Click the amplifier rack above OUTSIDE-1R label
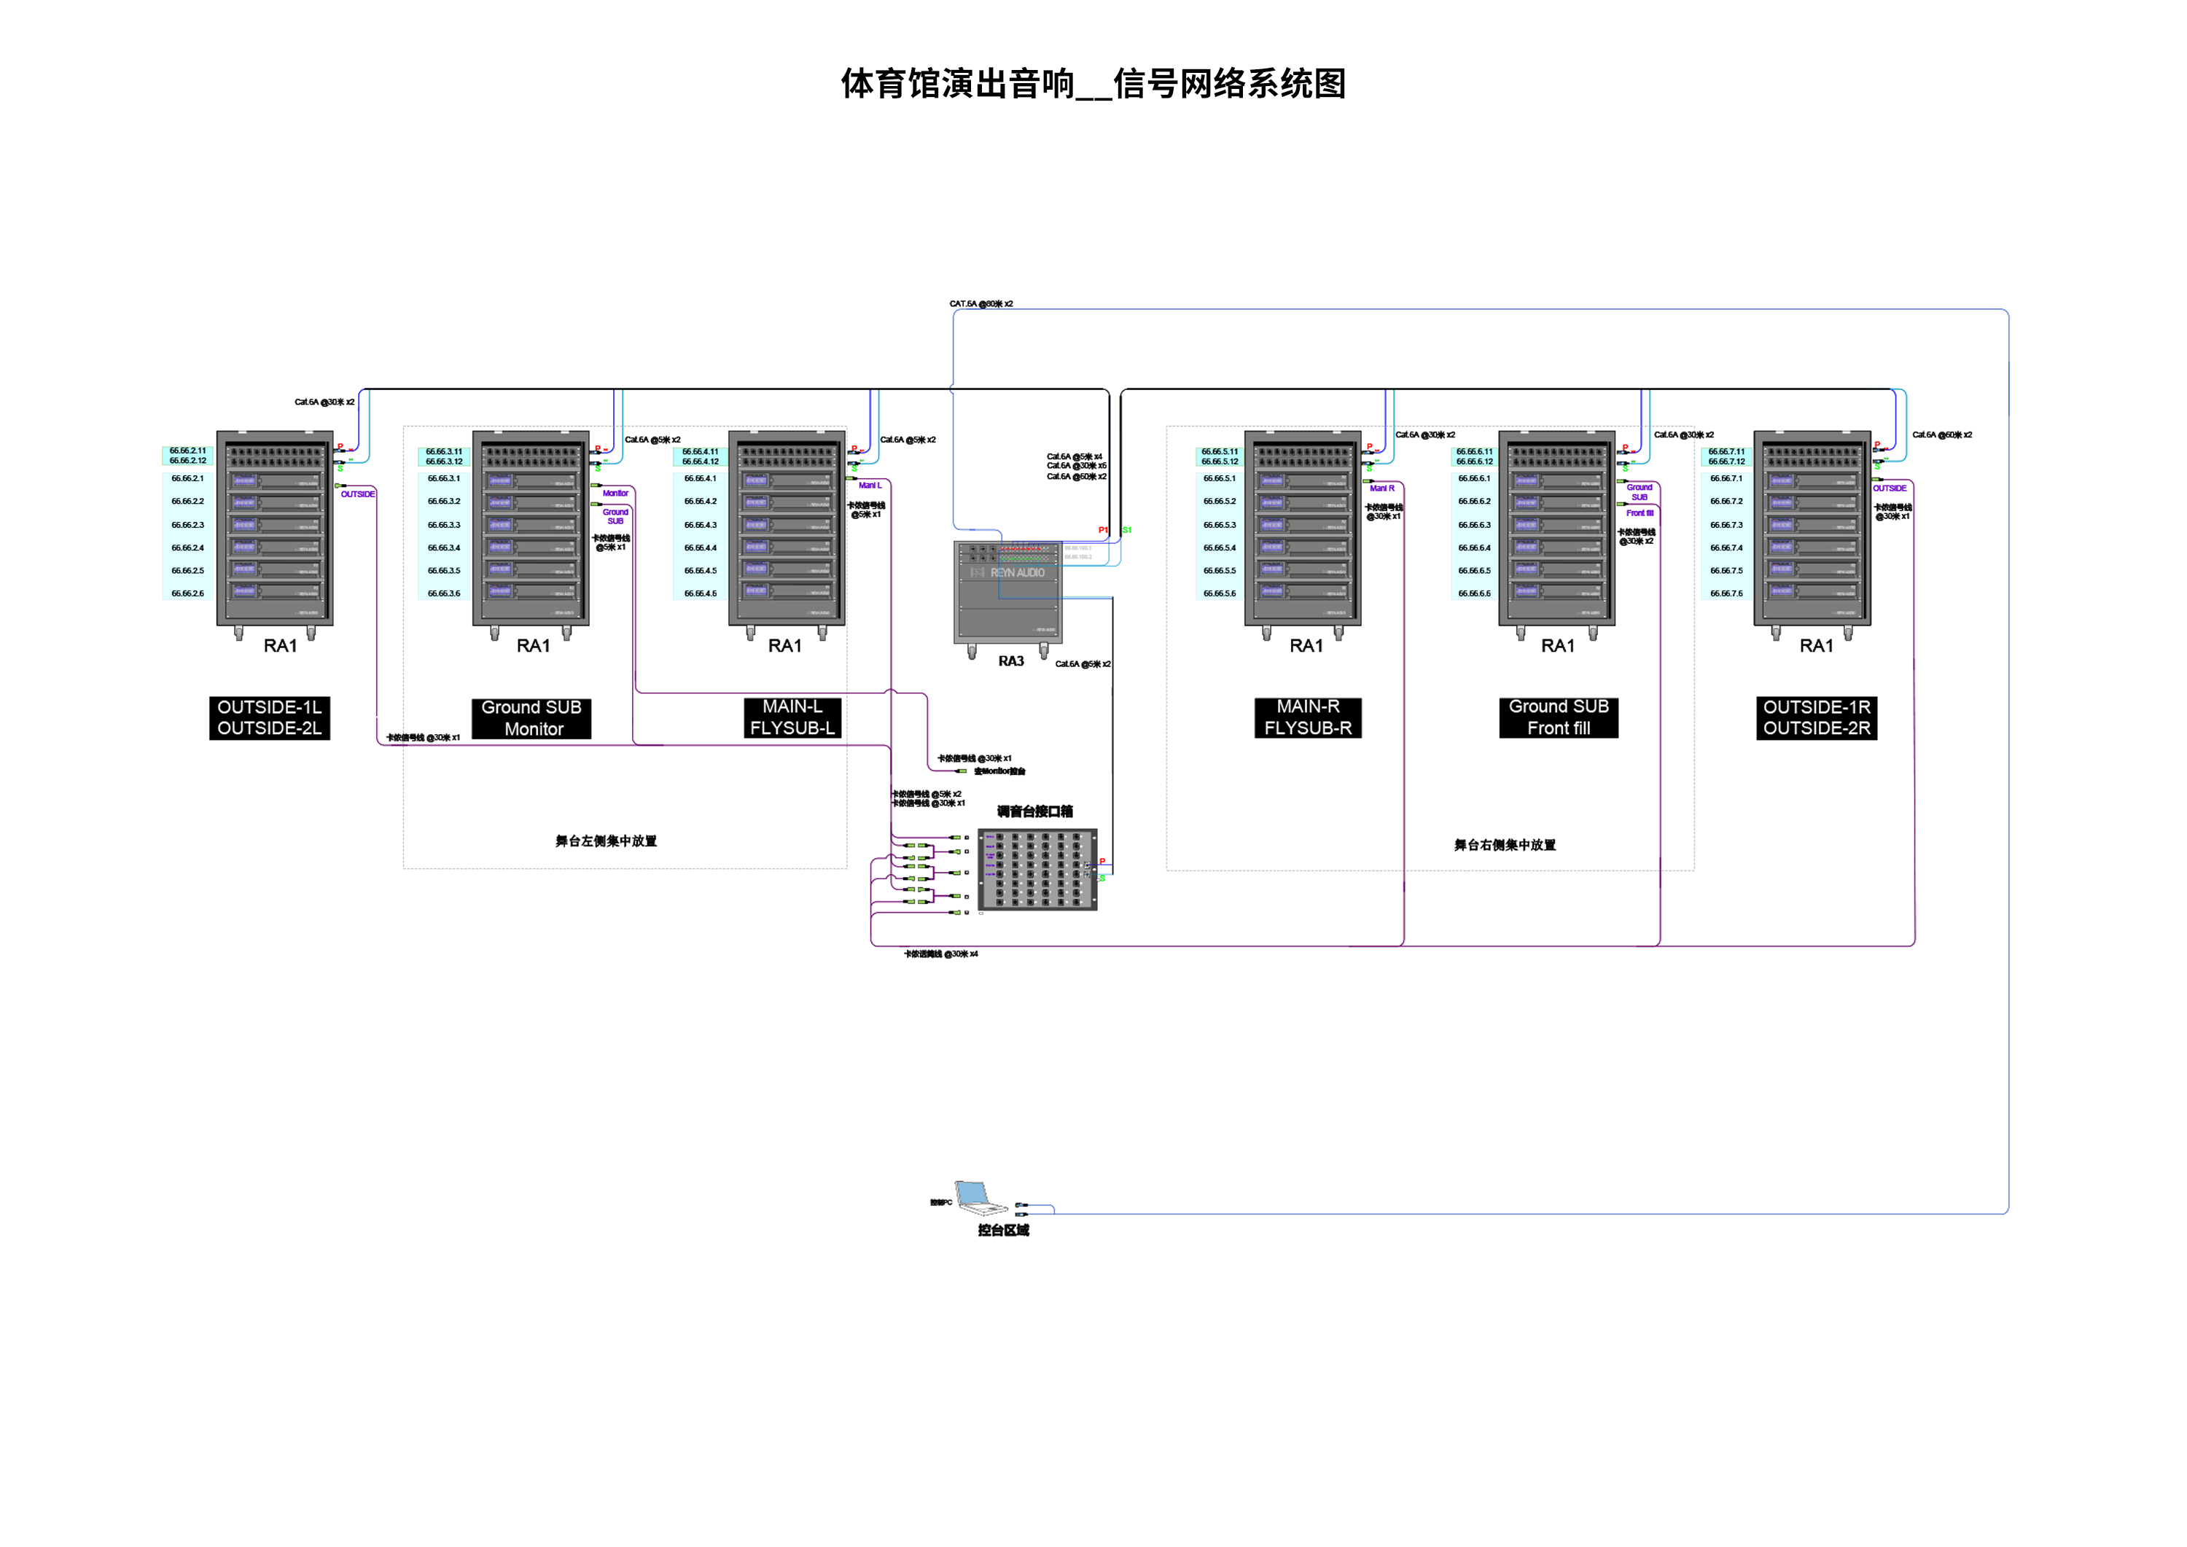The width and height of the screenshot is (2187, 1547). point(1812,529)
